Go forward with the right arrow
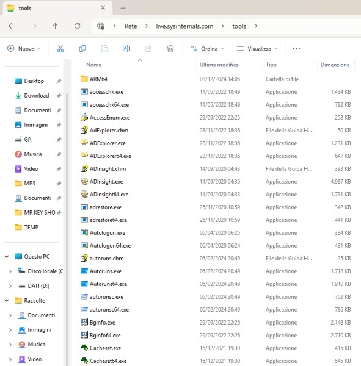The height and width of the screenshot is (366, 361). click(34, 26)
